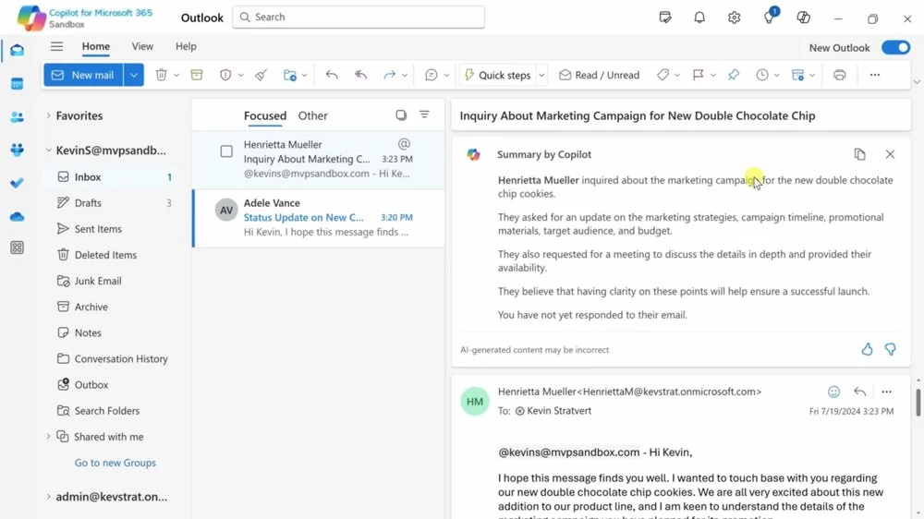Click the Archive icon in the toolbar
Screen dimensions: 924x519
click(x=196, y=75)
